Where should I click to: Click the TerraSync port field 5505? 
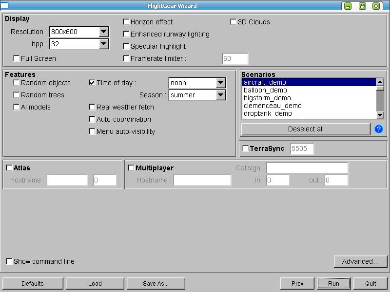coord(302,148)
